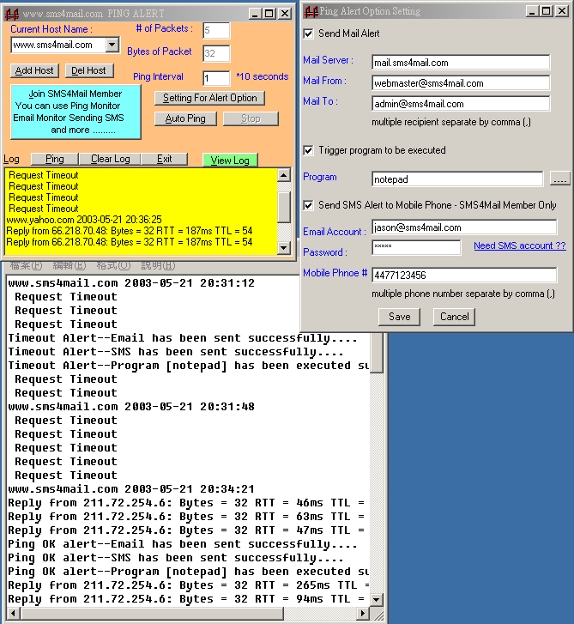Click the PING ALERT window title icon

11,15
